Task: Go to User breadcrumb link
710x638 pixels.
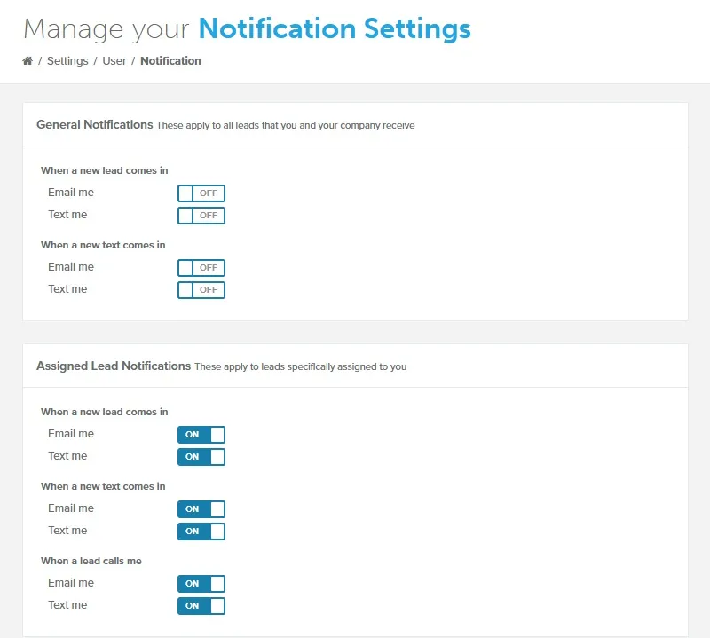Action: [x=114, y=61]
